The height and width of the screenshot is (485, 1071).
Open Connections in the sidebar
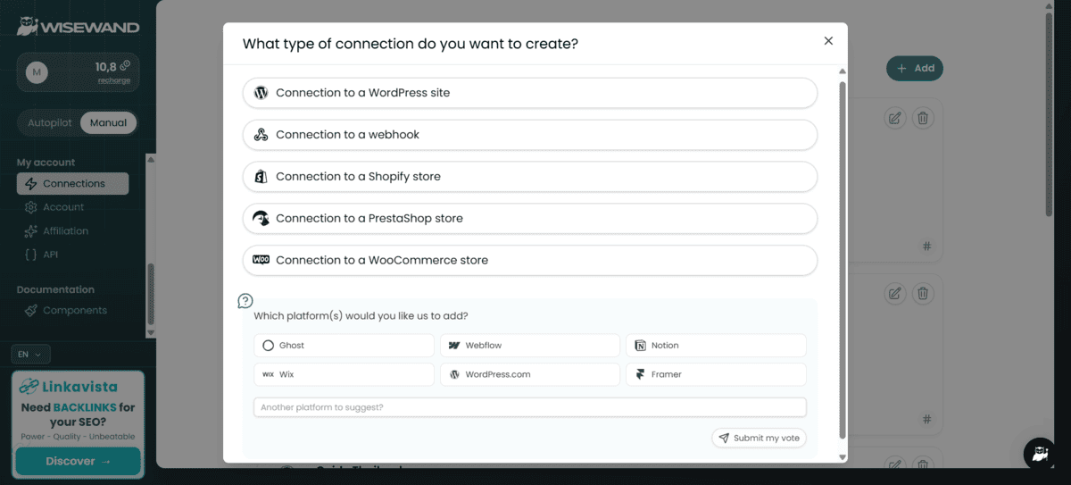(72, 184)
